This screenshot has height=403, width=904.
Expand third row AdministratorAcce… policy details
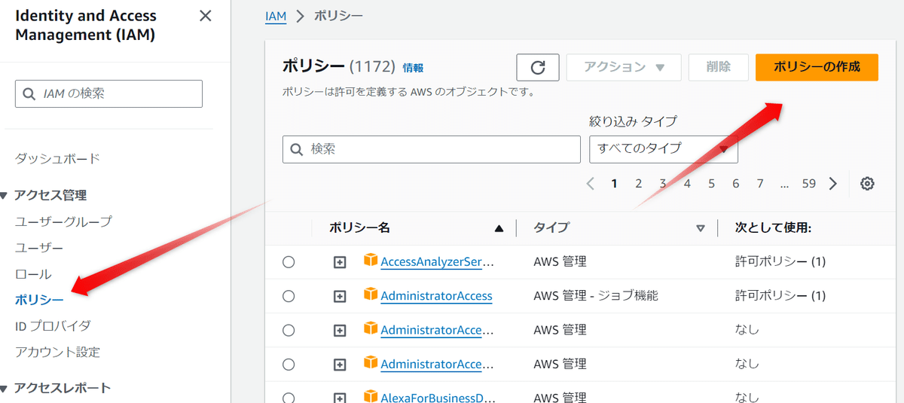340,330
